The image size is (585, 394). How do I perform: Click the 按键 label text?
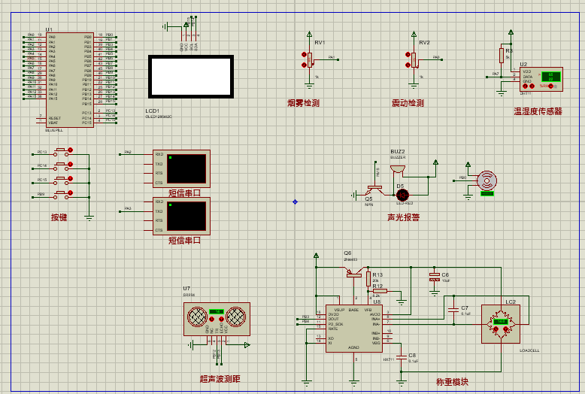tap(59, 217)
